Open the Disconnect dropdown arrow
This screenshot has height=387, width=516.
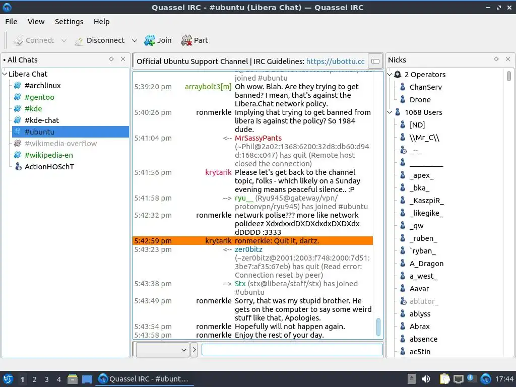(134, 40)
